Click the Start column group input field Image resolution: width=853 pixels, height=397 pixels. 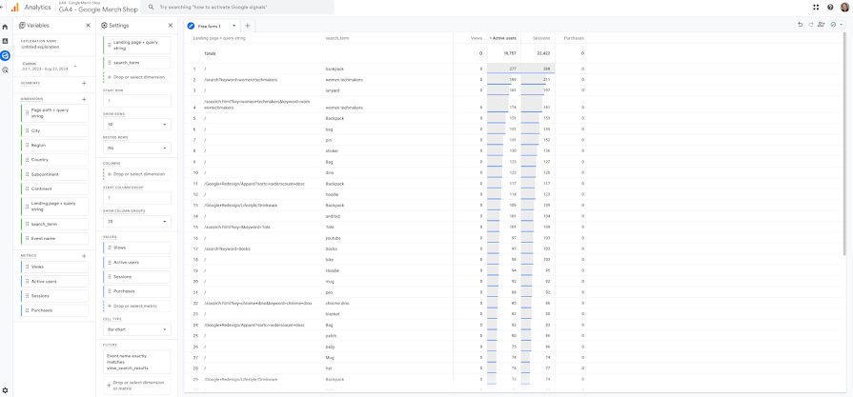[137, 198]
